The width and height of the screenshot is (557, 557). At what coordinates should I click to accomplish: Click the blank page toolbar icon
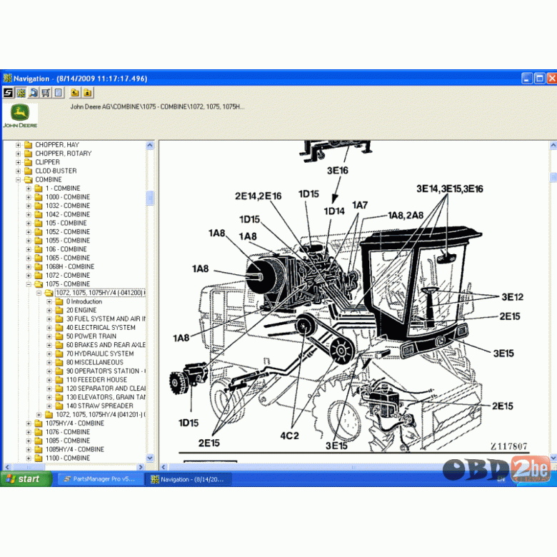pyautogui.click(x=59, y=93)
